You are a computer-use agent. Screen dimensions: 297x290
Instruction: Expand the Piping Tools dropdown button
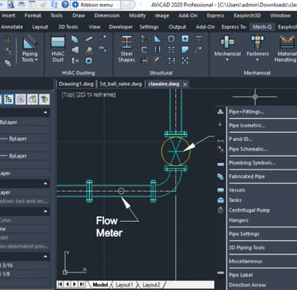coord(29,50)
